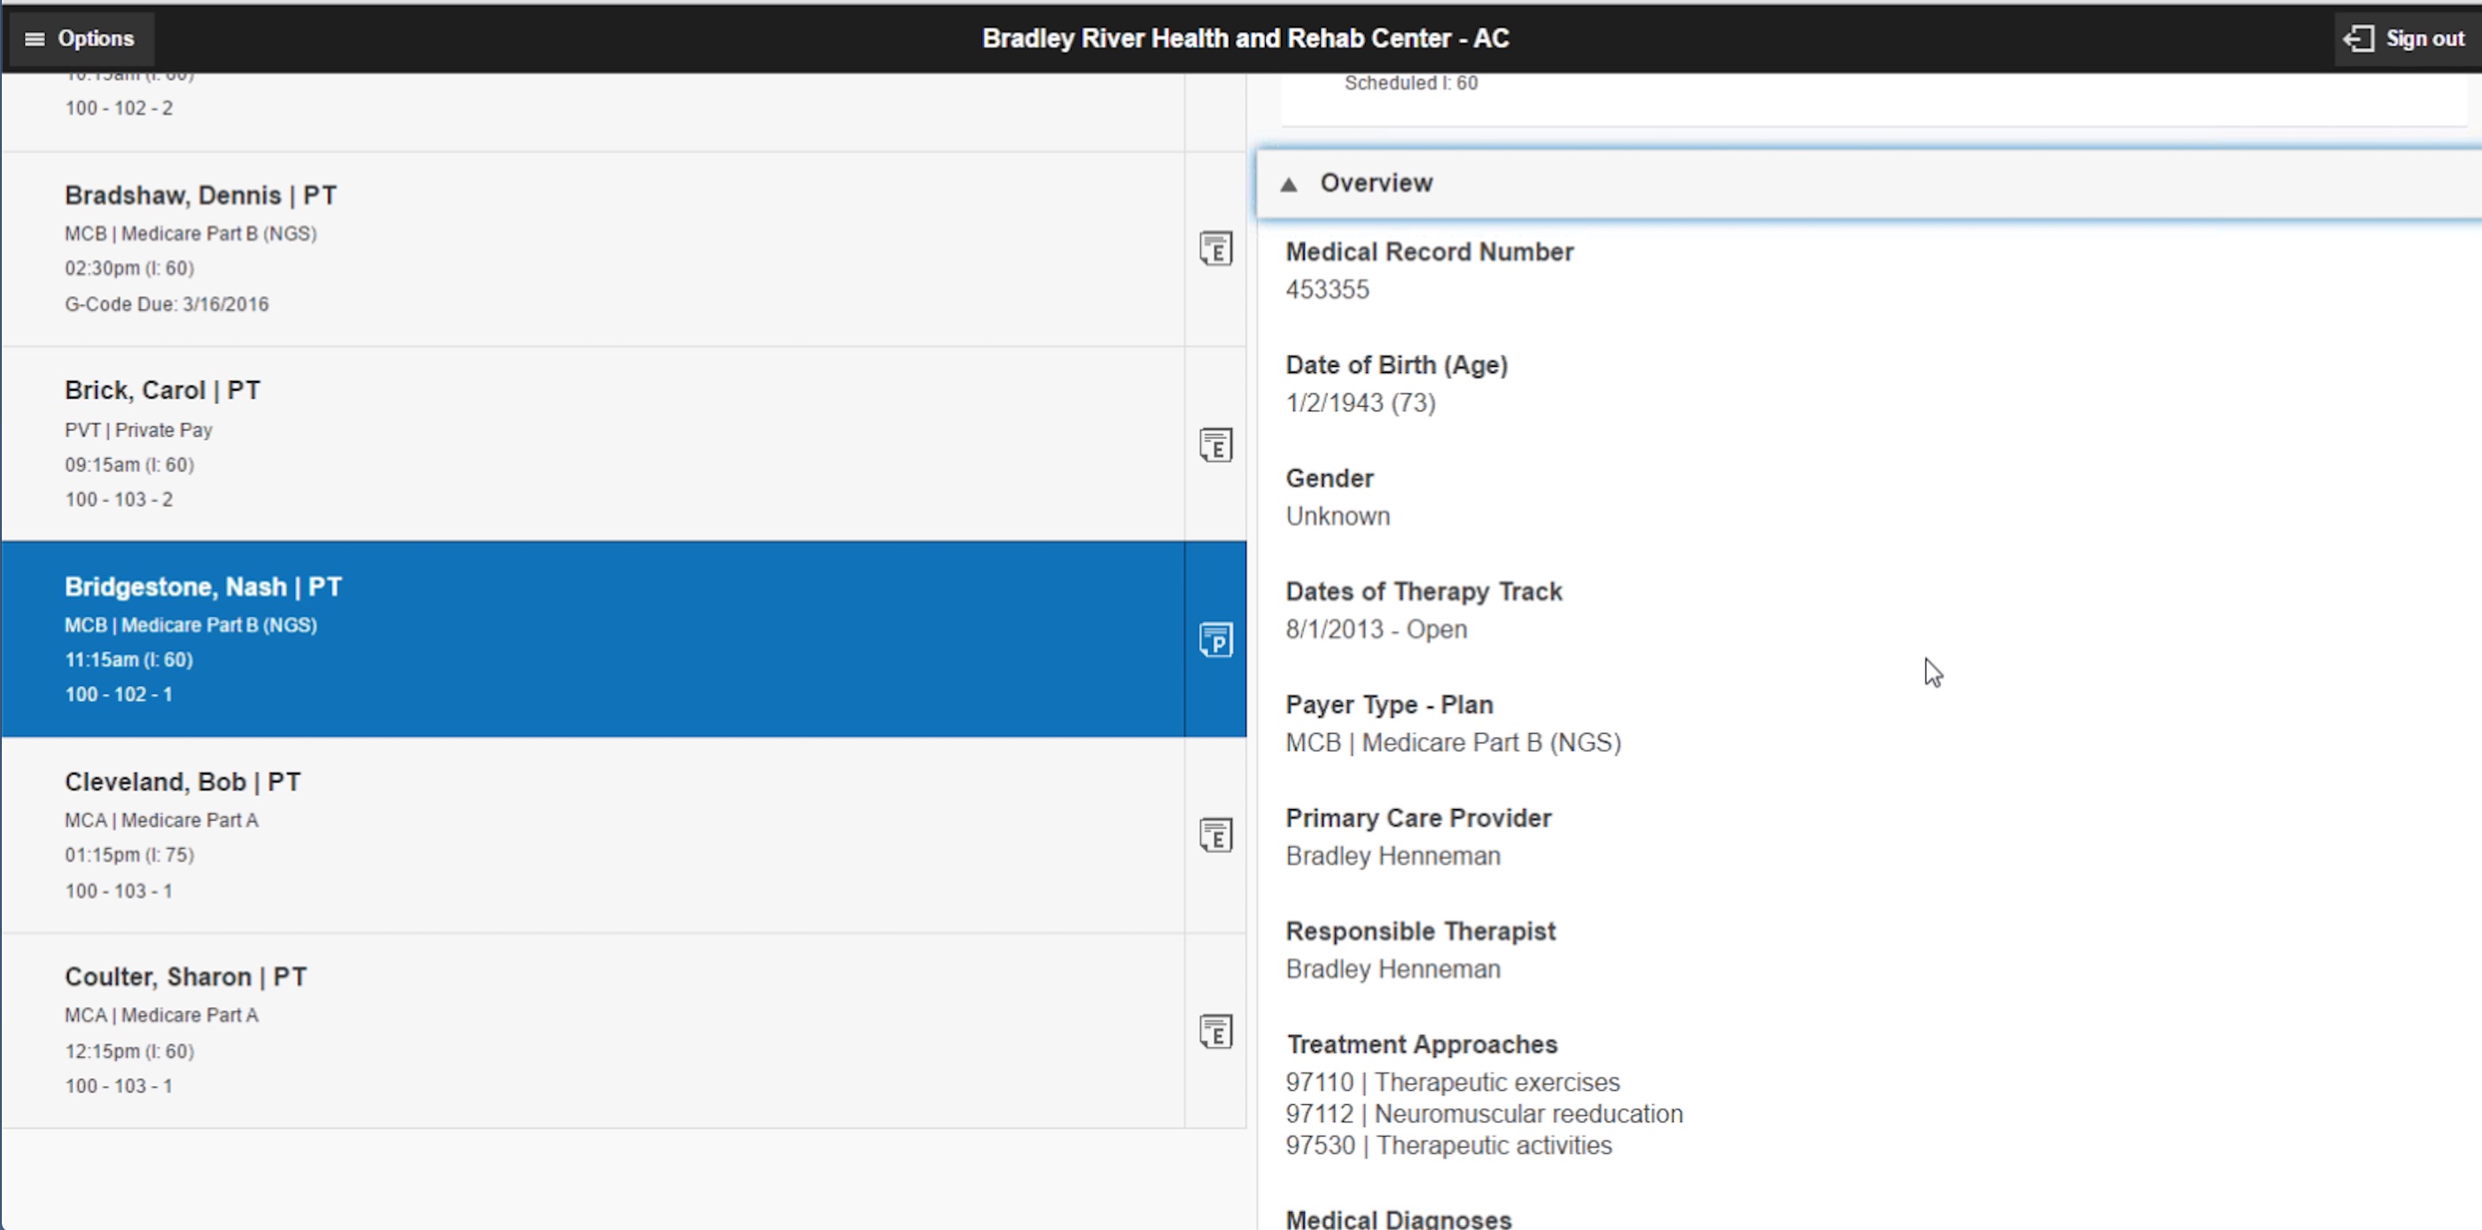Click the Sign out door icon
The image size is (2482, 1230).
[2359, 38]
